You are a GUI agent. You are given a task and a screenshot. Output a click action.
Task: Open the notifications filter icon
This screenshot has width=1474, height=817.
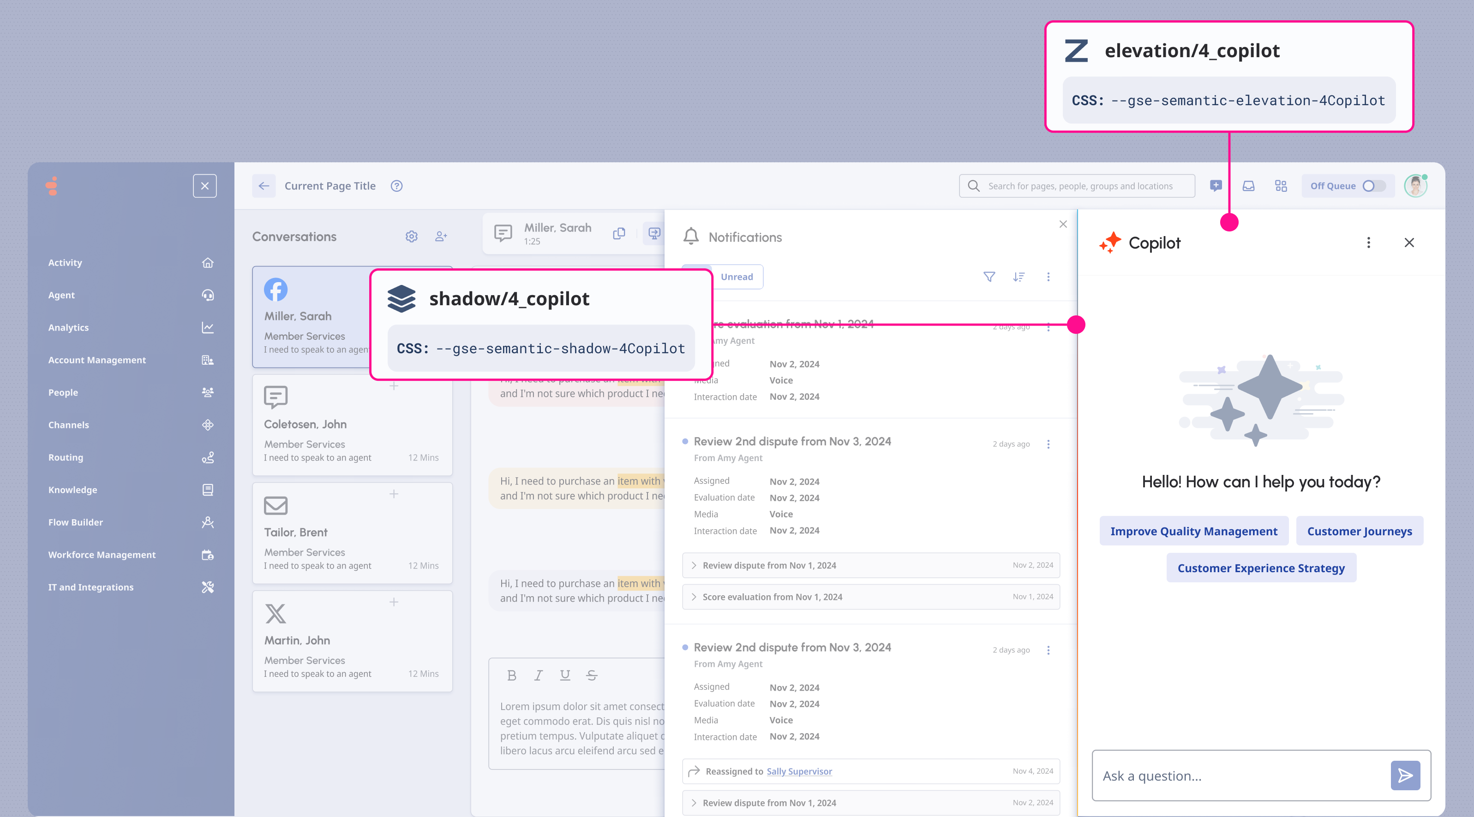click(x=989, y=277)
